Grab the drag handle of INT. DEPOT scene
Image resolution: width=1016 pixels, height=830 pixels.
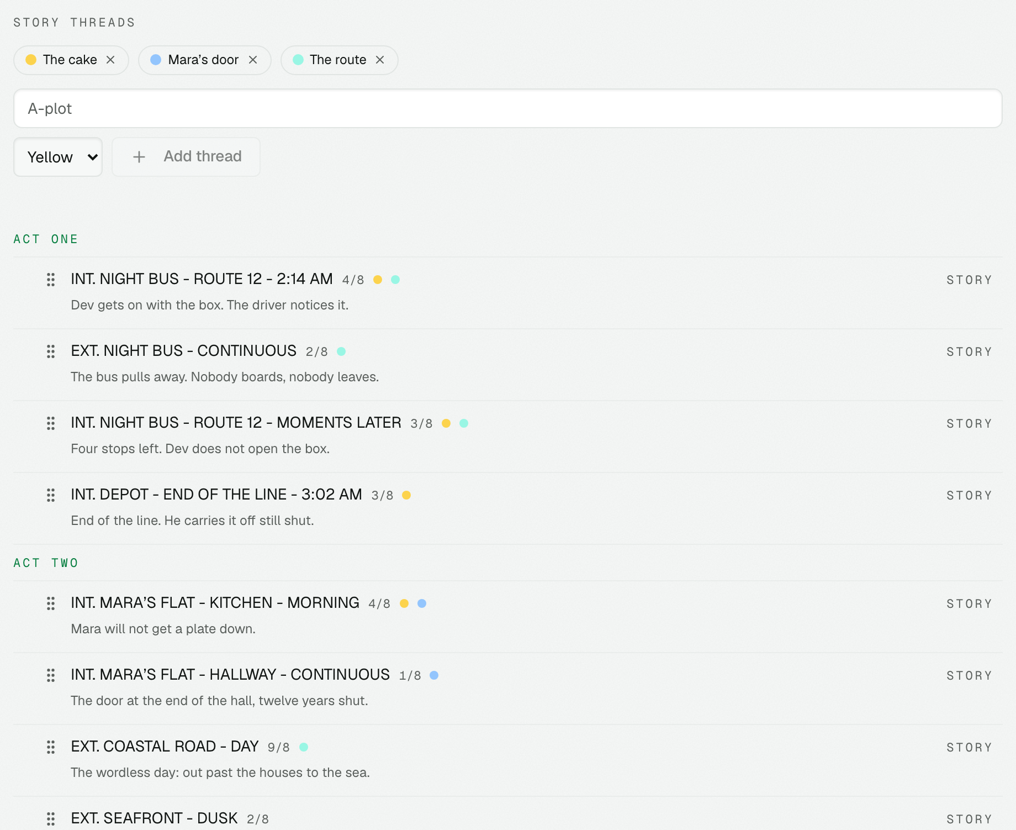pos(51,495)
